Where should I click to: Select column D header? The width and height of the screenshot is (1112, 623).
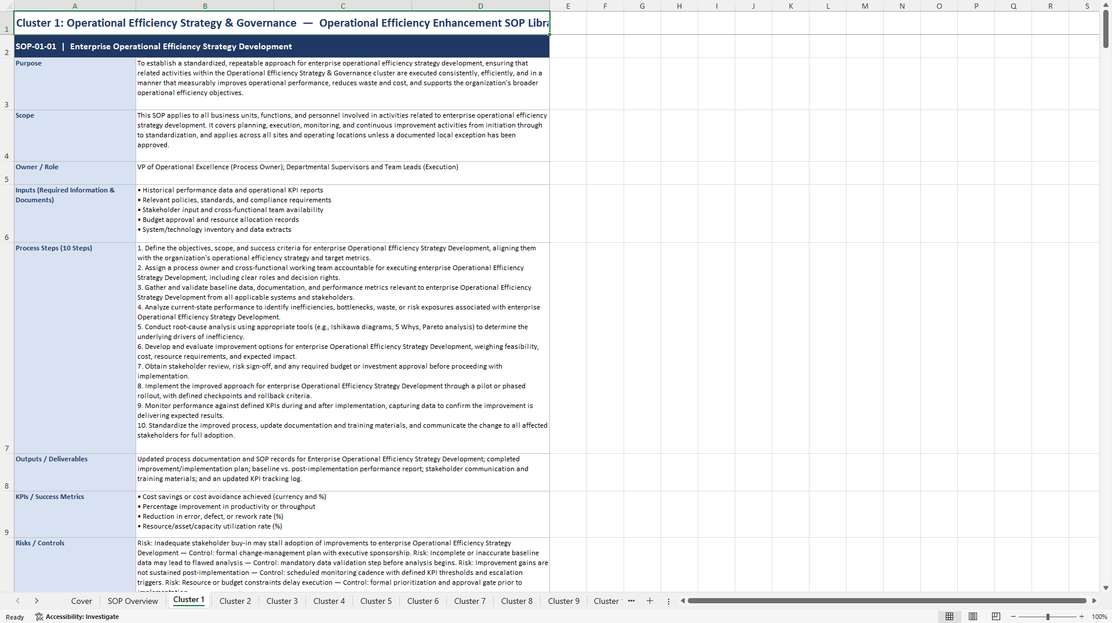pyautogui.click(x=480, y=6)
